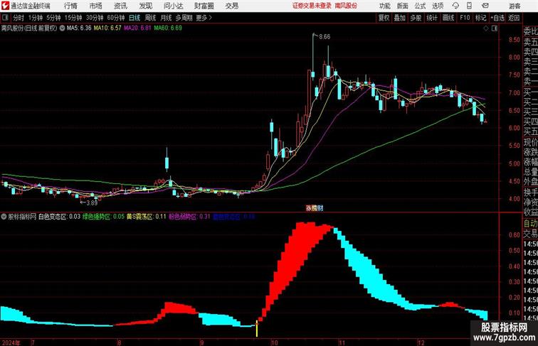
Task: Open the 行情 menu
Action: 70,6
